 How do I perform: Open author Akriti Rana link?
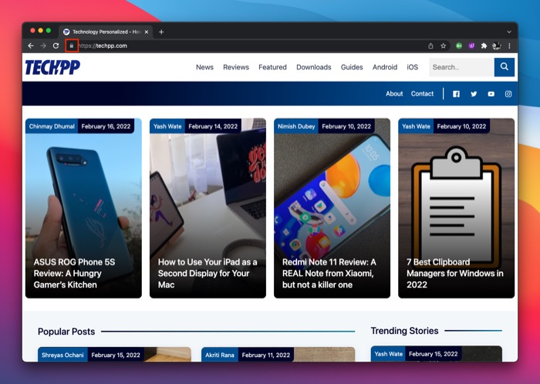point(219,355)
